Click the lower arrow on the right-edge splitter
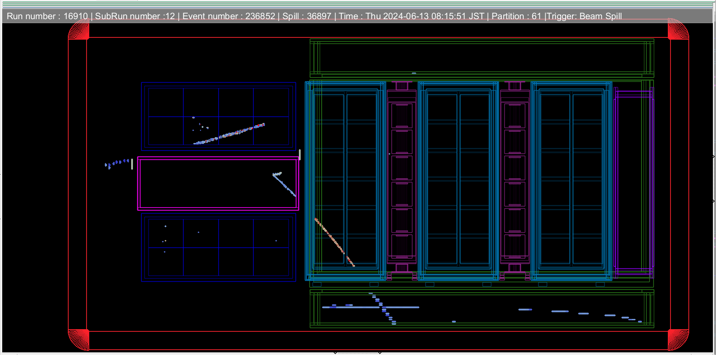Screen dimensions: 716x355 (x=714, y=201)
